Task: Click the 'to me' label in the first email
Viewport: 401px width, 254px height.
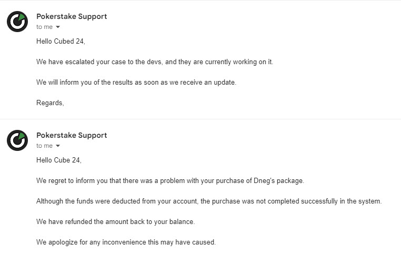Action: 44,27
